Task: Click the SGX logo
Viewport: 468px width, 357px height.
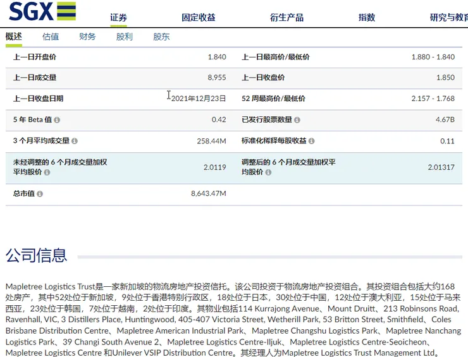Action: point(42,11)
